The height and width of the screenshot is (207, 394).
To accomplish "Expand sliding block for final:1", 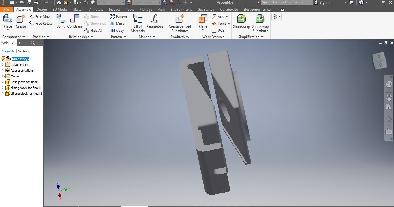I will (x=3, y=88).
